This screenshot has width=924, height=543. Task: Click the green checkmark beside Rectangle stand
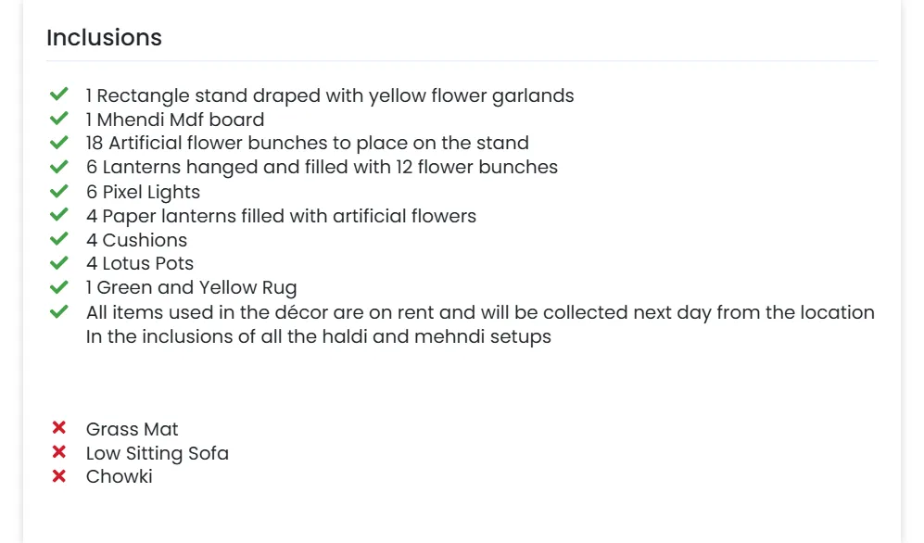pos(59,95)
